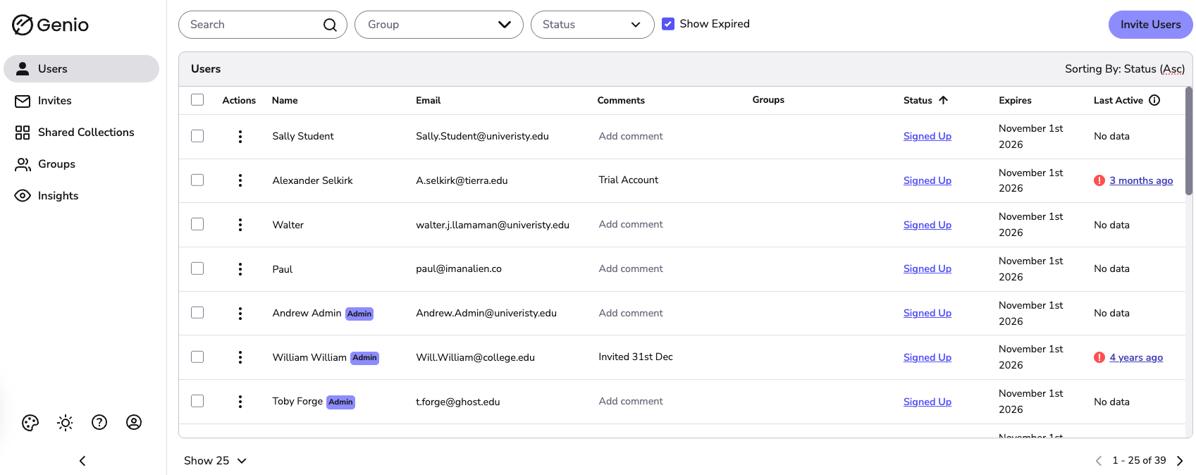Open actions menu for Alexander Selkirk

click(240, 180)
